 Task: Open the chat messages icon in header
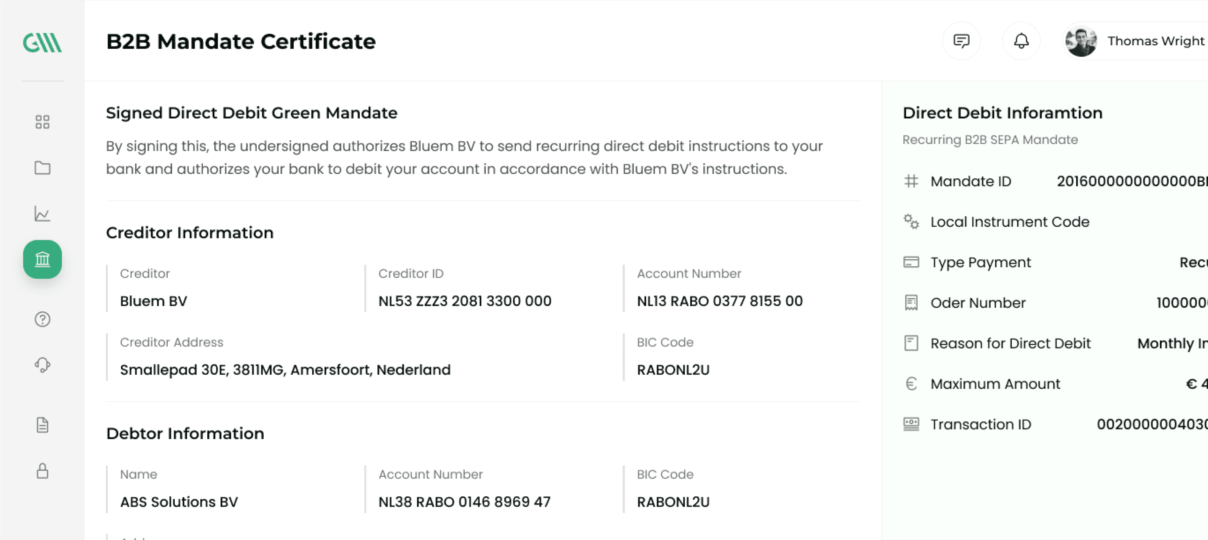coord(961,41)
